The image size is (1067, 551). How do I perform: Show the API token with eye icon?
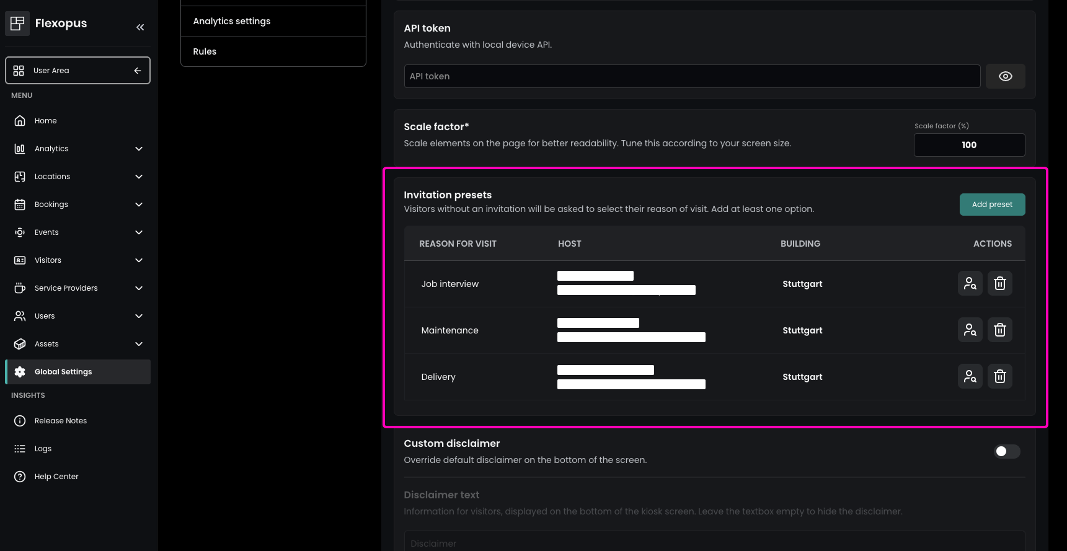tap(1005, 76)
